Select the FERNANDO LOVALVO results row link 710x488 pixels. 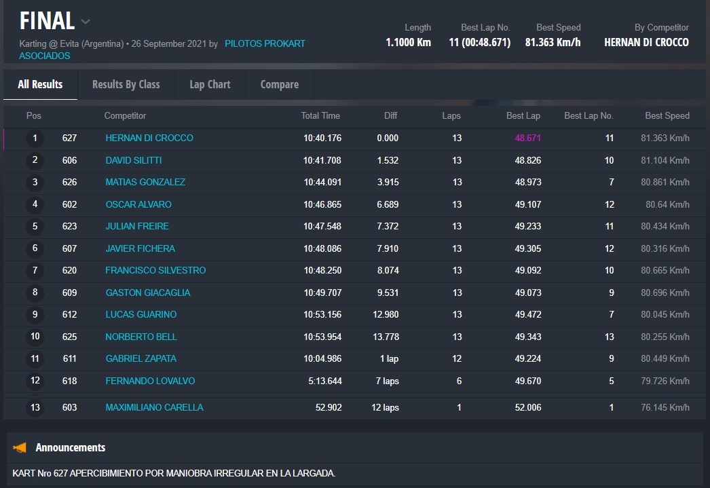[x=150, y=381]
